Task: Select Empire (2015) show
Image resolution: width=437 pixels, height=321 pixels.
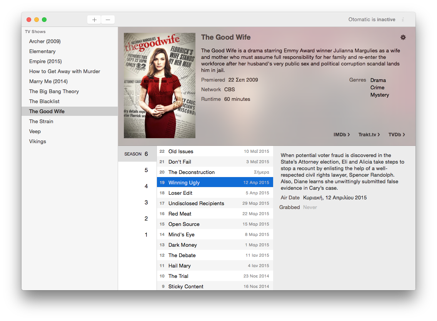Action: click(70, 61)
